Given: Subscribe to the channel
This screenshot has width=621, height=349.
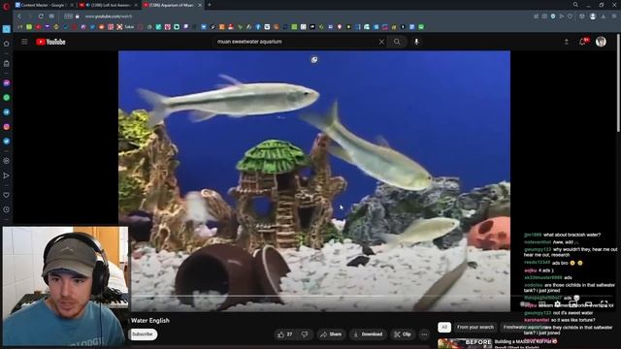Looking at the screenshot, I should click(x=143, y=334).
